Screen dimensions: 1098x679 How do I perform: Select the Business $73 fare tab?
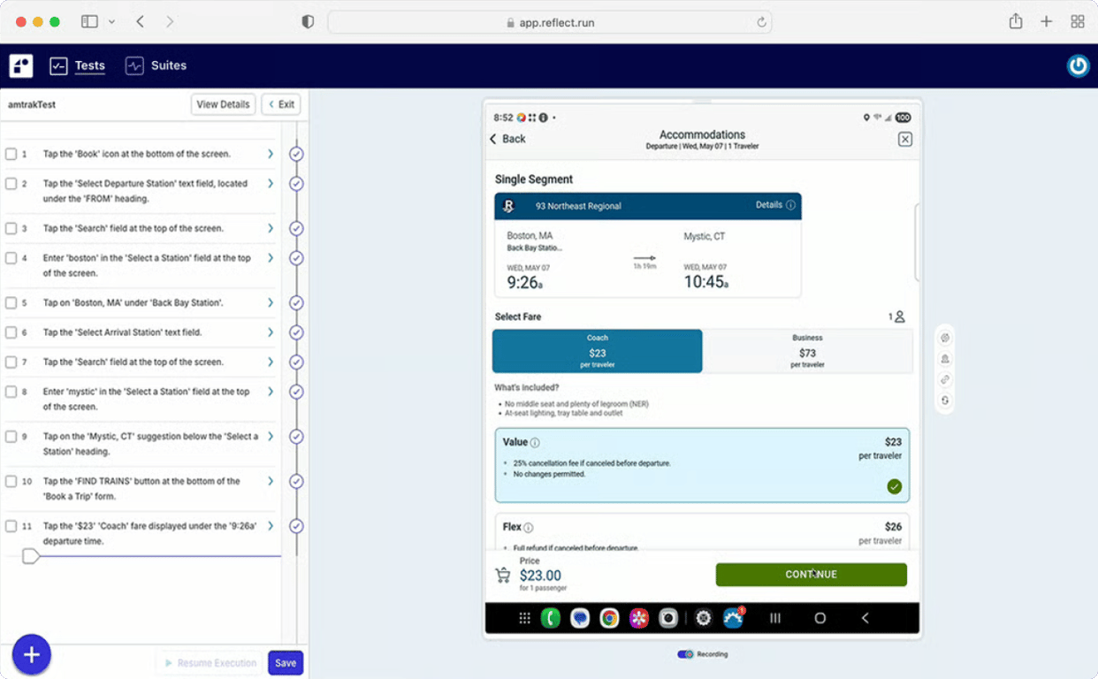click(807, 351)
